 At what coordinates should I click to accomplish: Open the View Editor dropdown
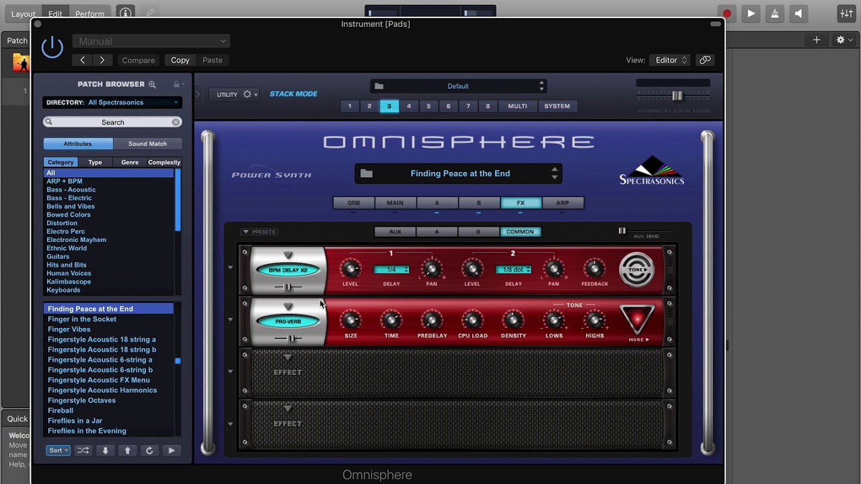671,60
